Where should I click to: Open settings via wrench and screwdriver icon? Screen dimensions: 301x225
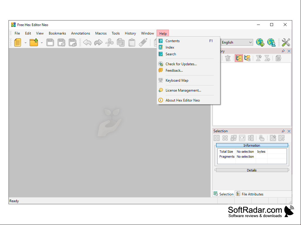(286, 42)
